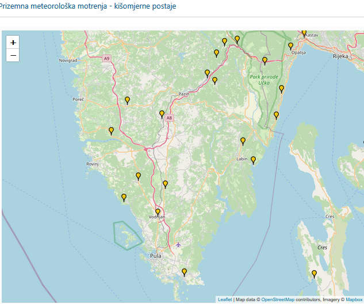Select the westernmost rain gauge marker
The image size is (364, 304).
click(x=111, y=131)
